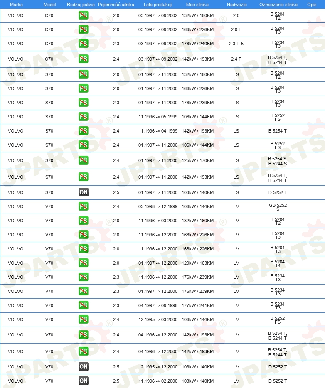This screenshot has width=325, height=388.
Task: Select the 2.0 T body cell
Action: pyautogui.click(x=236, y=29)
